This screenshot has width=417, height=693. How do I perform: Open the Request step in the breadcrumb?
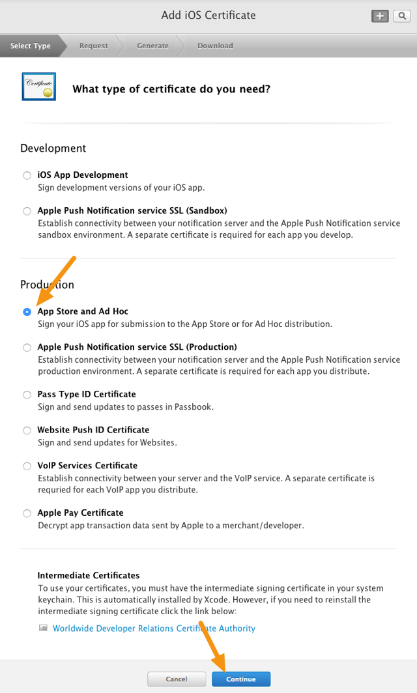[x=93, y=46]
